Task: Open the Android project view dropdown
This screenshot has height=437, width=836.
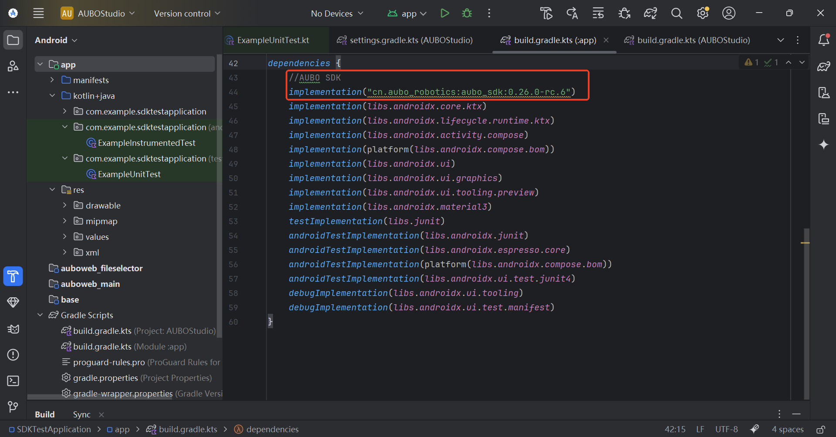Action: (x=56, y=40)
